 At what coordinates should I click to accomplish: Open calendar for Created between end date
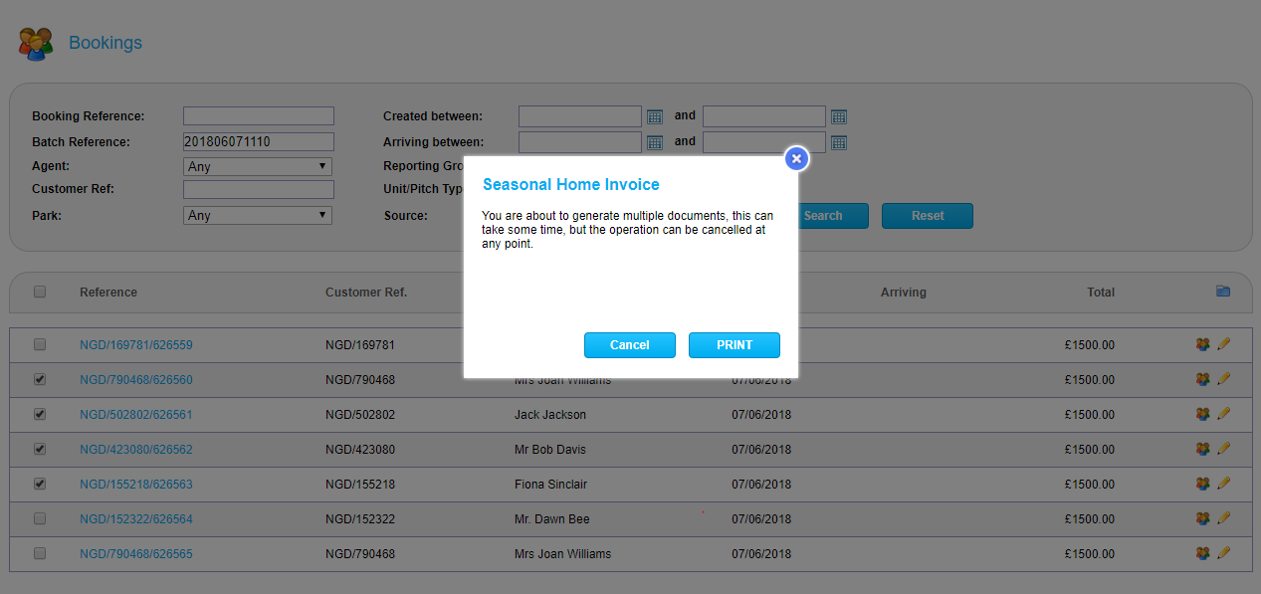click(839, 116)
